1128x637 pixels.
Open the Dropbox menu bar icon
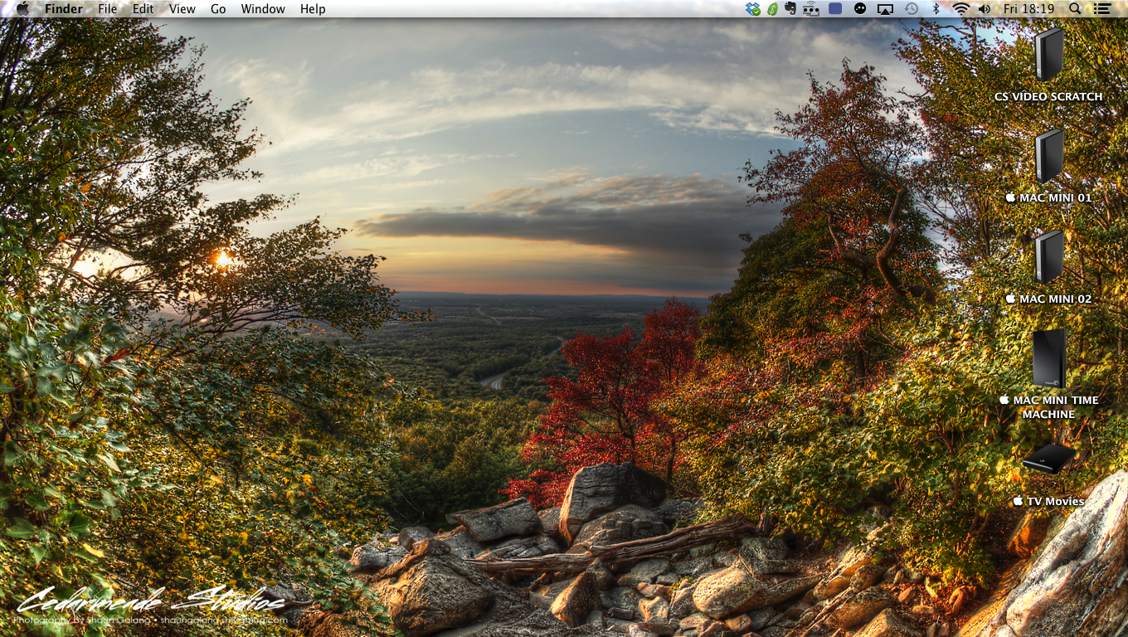(x=752, y=9)
